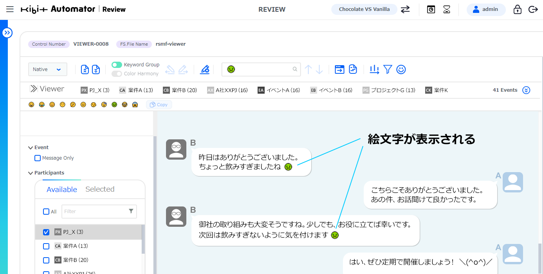Click the lock icon at top right
543x274 pixels.
click(x=517, y=9)
